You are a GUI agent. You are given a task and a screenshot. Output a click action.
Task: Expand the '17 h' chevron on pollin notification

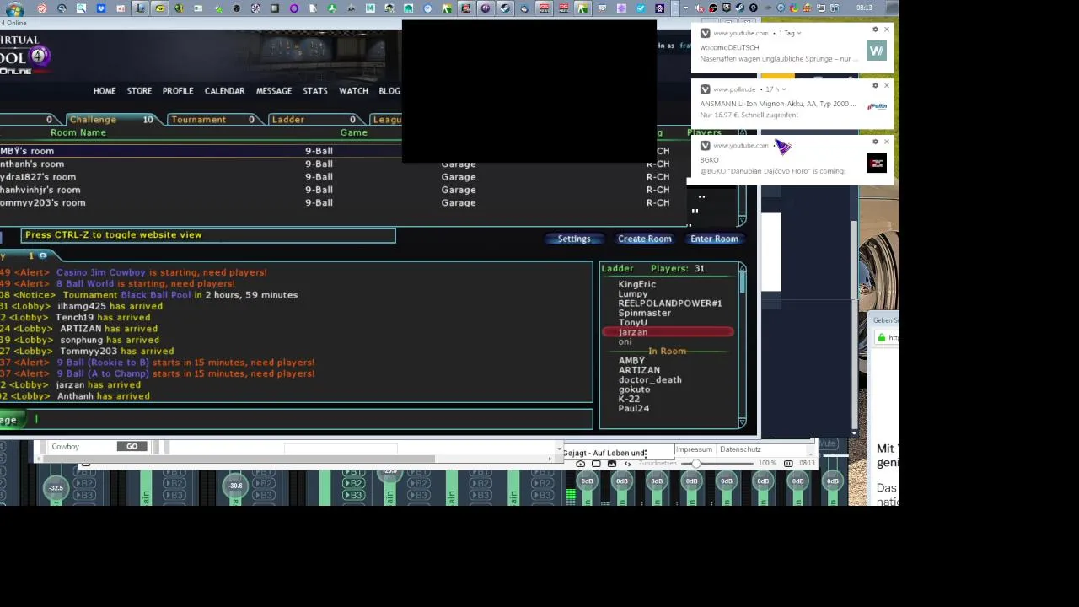click(x=783, y=89)
